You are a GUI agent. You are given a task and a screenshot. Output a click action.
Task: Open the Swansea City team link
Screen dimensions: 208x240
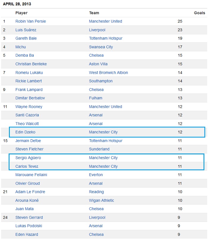[101, 47]
